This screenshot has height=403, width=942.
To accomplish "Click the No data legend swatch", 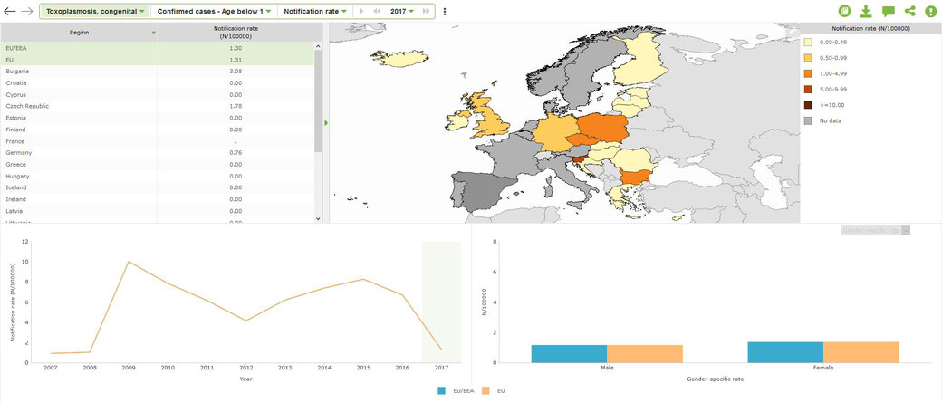I will (x=808, y=120).
